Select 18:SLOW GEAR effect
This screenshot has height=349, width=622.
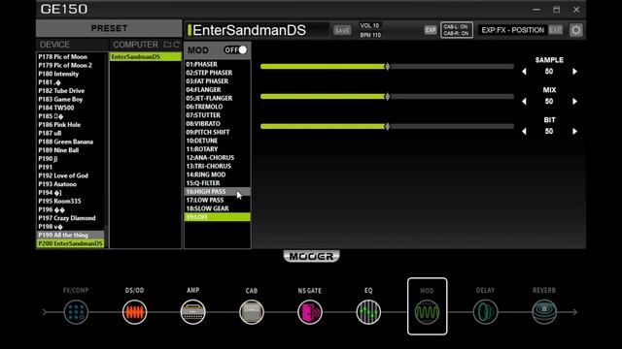click(x=218, y=208)
